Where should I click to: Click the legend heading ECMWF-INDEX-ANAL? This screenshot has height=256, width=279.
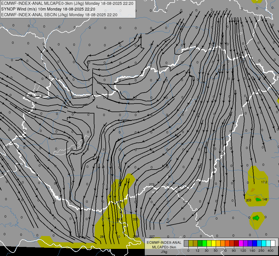[x=164, y=243]
